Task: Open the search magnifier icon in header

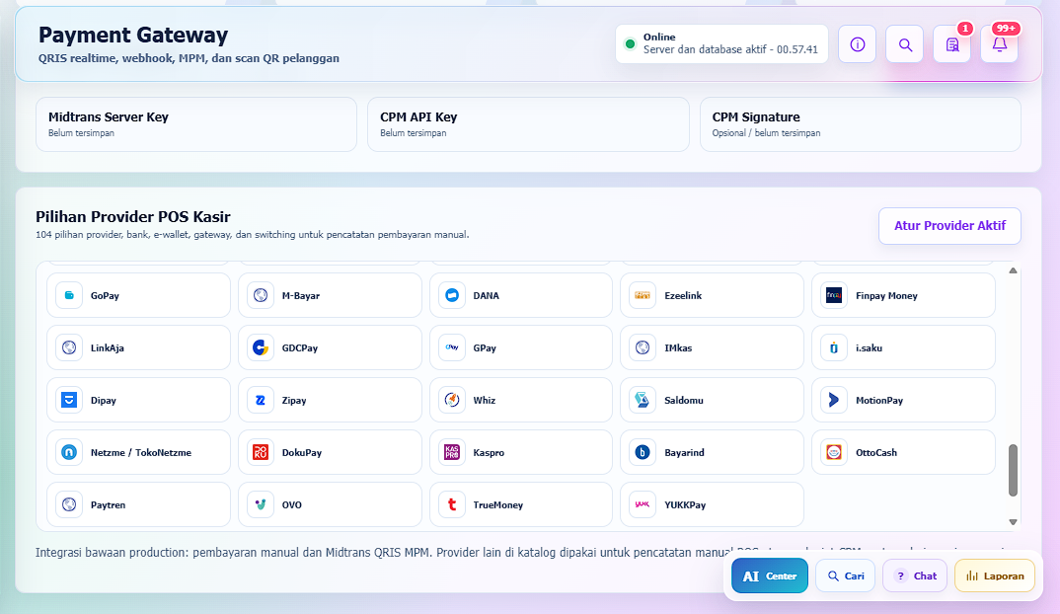Action: (904, 44)
